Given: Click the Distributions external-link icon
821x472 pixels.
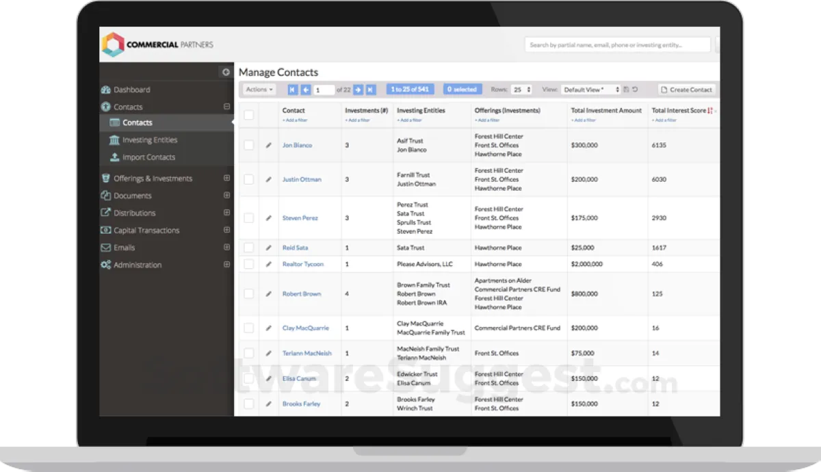Looking at the screenshot, I should pos(106,213).
